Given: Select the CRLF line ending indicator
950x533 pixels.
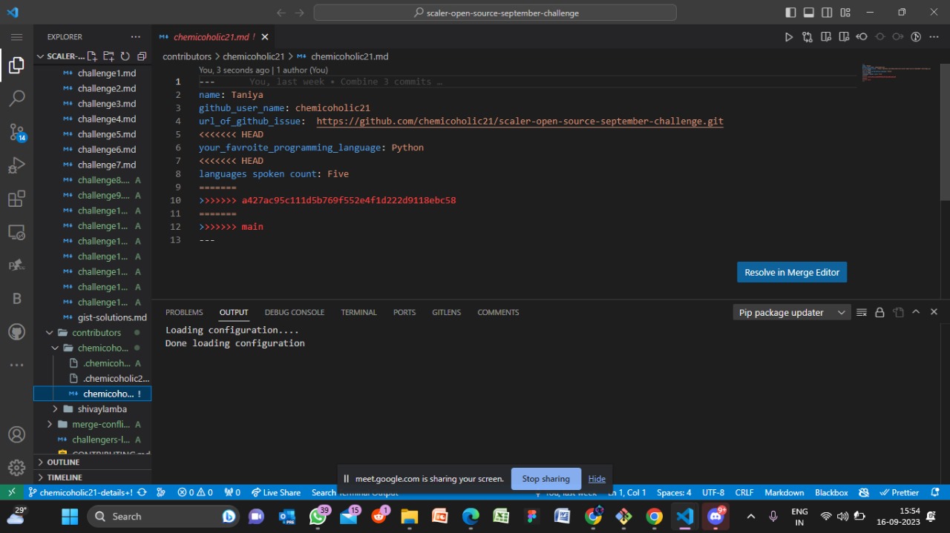Looking at the screenshot, I should point(744,491).
